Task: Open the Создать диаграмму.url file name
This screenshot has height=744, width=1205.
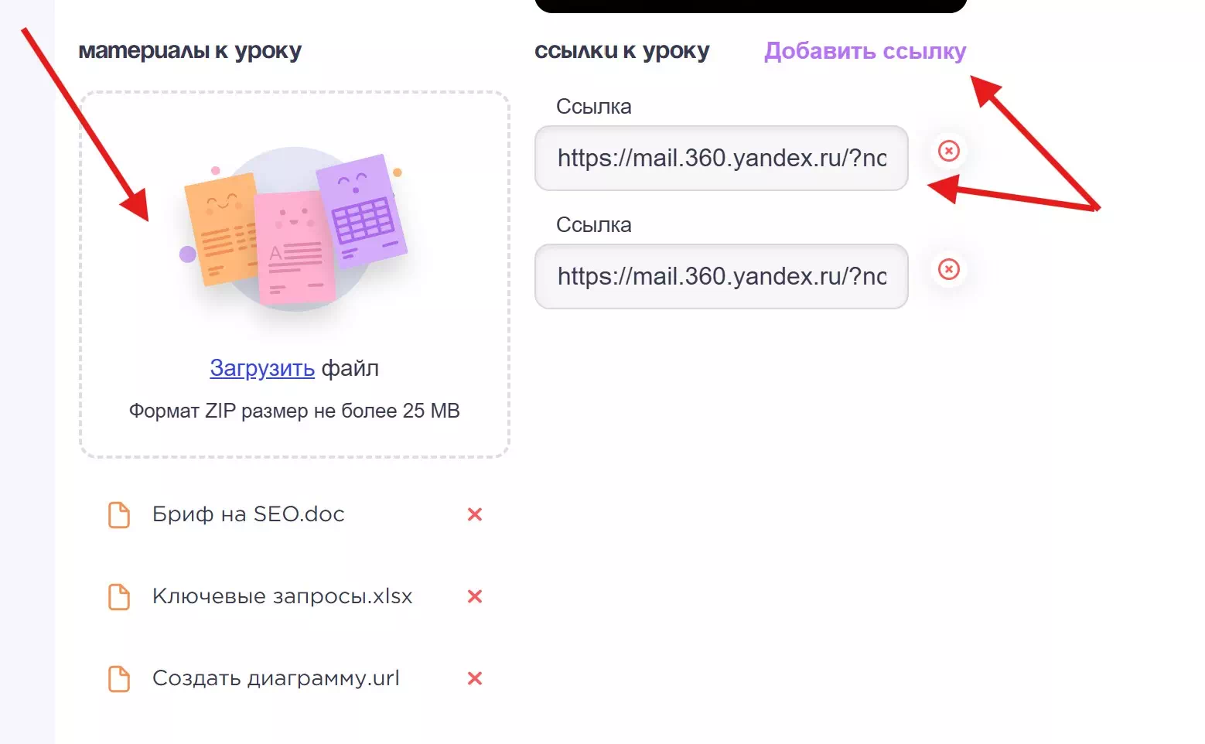Action: (275, 678)
